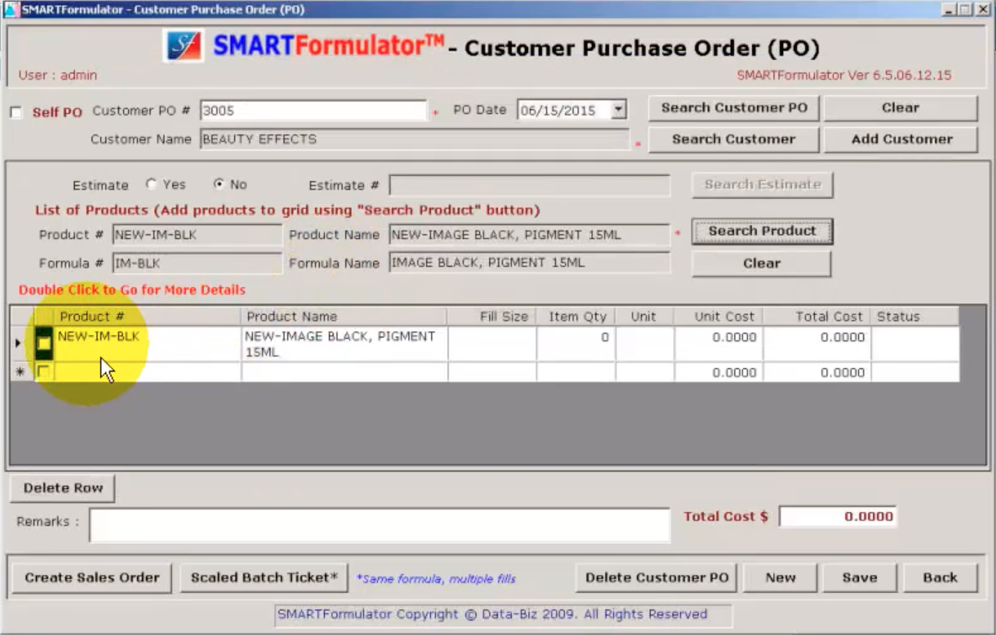This screenshot has width=996, height=635.
Task: Click the Unit Cost cell in NEW-IM-BLK row
Action: point(718,344)
